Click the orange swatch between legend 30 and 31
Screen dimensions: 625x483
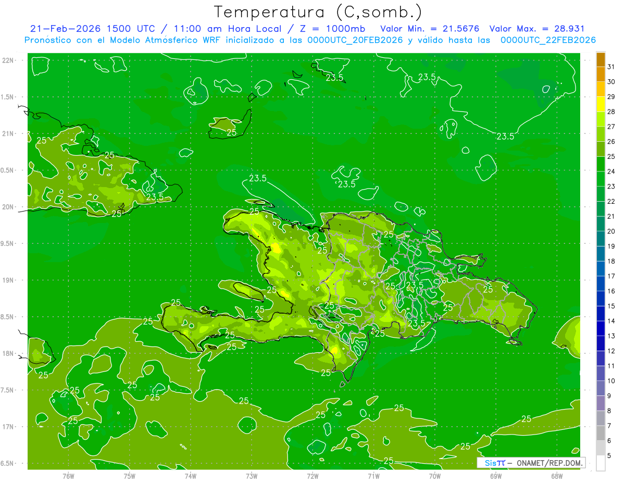coord(601,75)
